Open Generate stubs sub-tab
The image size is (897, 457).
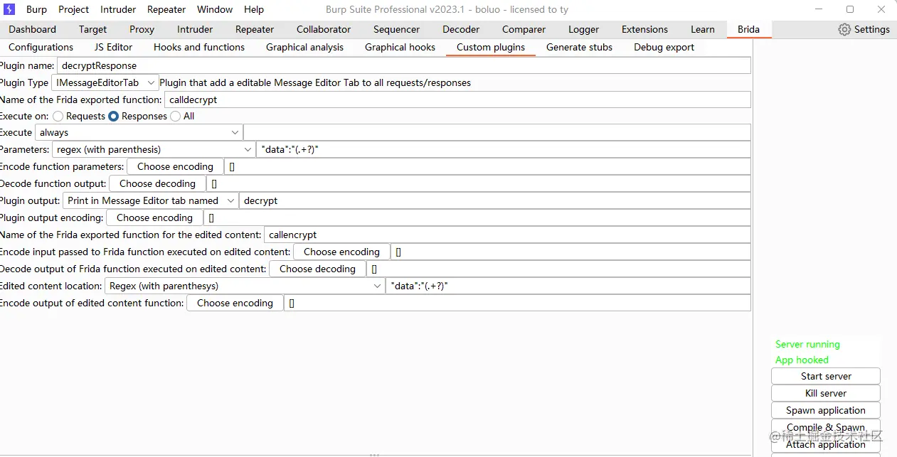(x=579, y=47)
